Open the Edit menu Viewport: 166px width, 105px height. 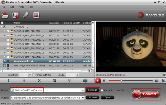pos(12,7)
